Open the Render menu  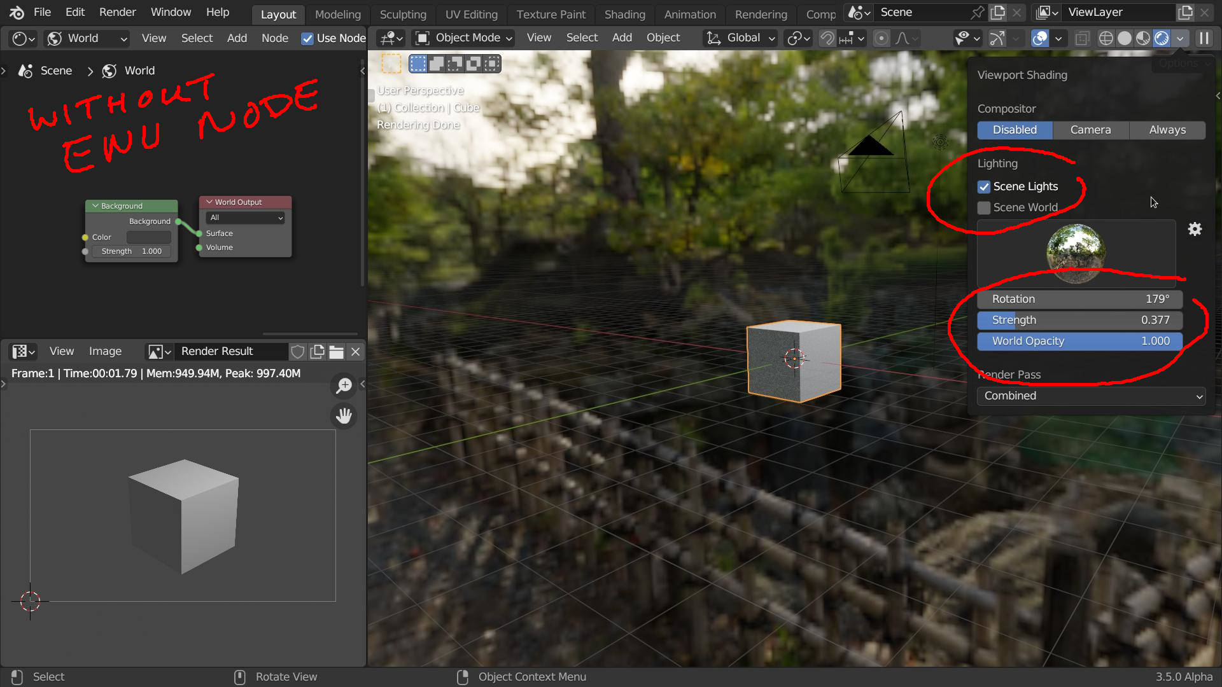coord(117,12)
